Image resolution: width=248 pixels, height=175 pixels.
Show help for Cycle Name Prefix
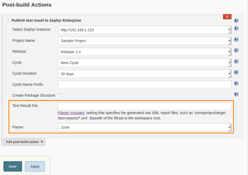pyautogui.click(x=236, y=84)
